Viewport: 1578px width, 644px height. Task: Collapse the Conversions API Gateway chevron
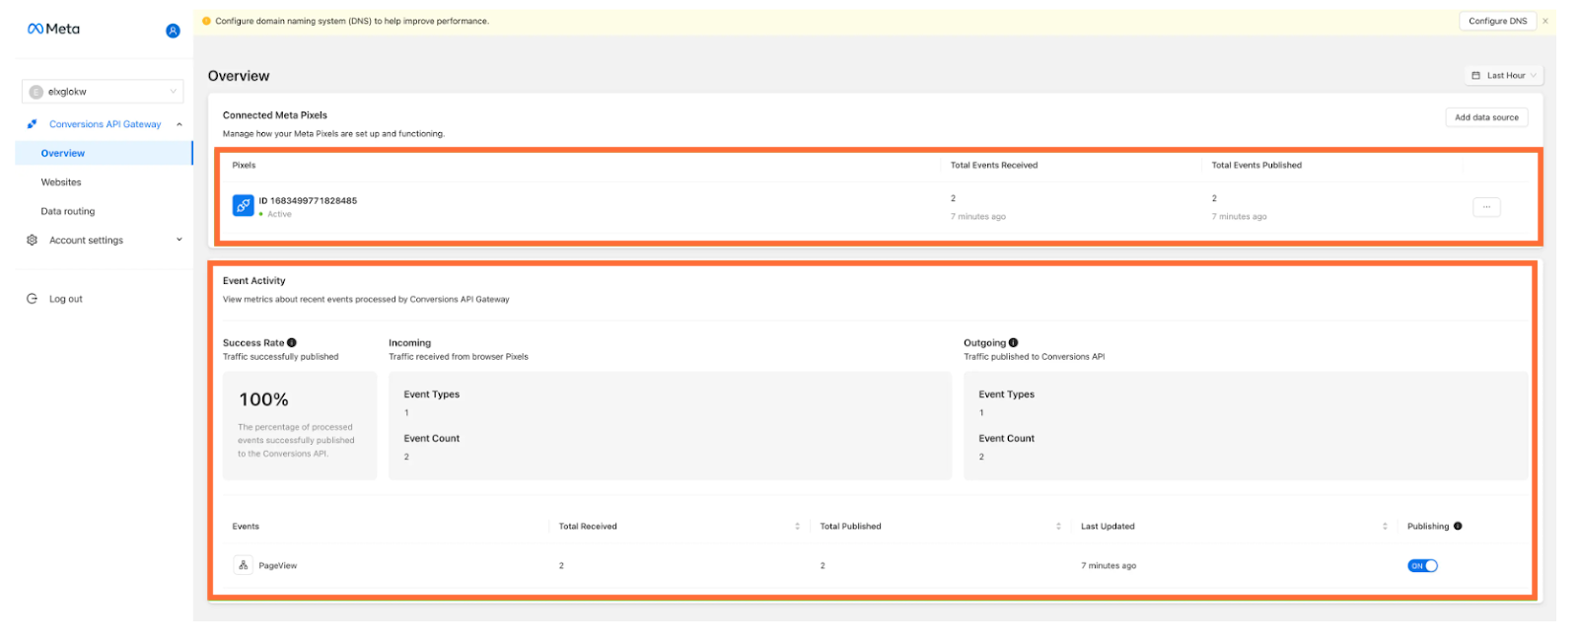(179, 124)
